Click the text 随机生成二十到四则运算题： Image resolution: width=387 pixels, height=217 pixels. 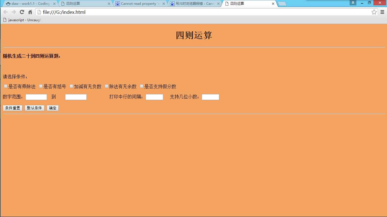point(32,56)
